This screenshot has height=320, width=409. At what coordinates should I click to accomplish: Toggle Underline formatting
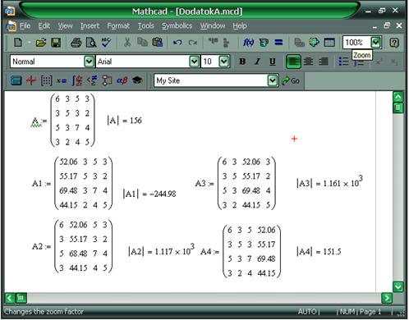tap(272, 62)
